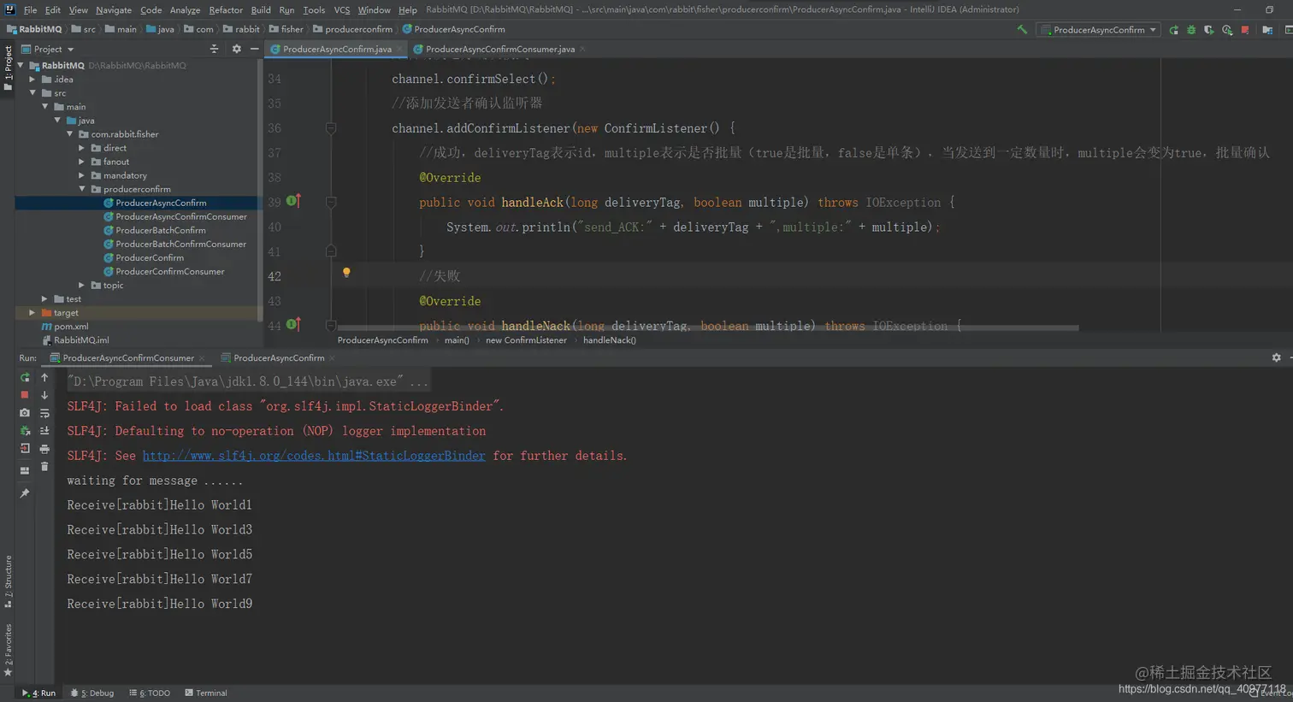The height and width of the screenshot is (702, 1293).
Task: Open Run panel settings gear
Action: [1276, 357]
